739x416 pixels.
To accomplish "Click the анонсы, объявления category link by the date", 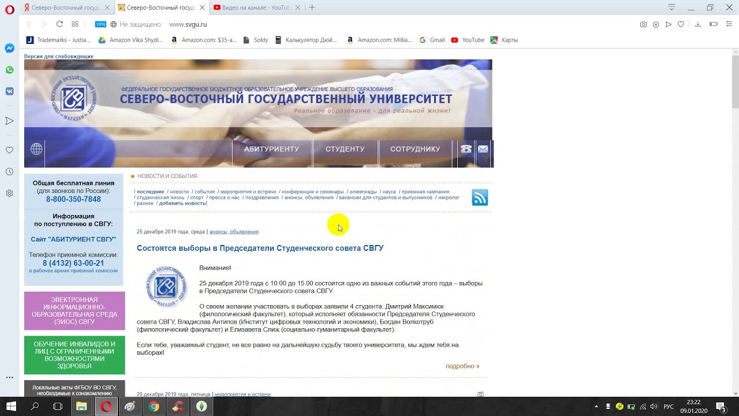I will click(234, 232).
